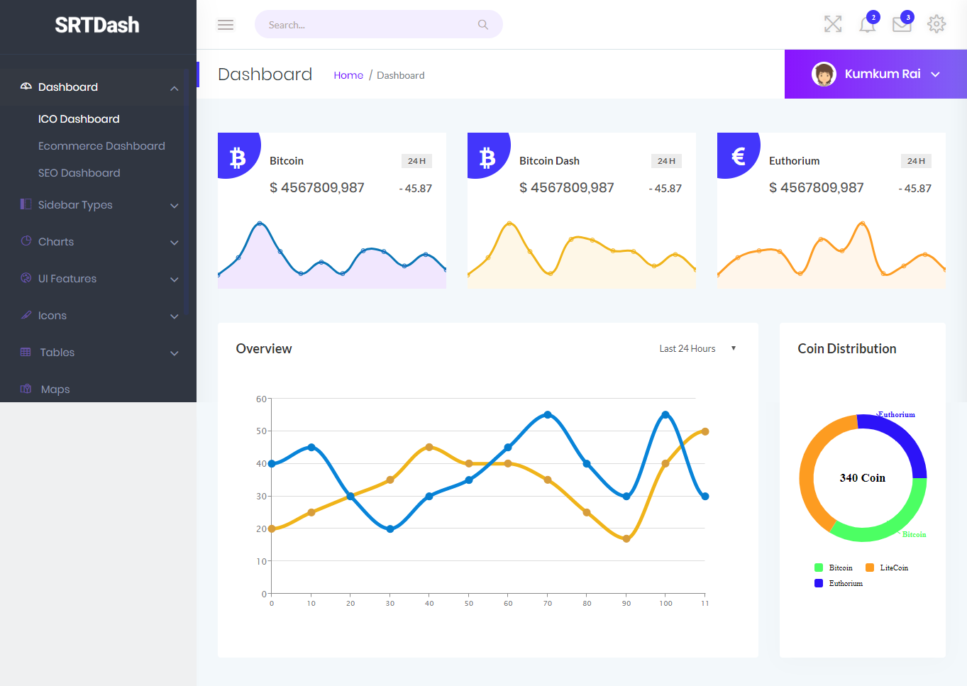This screenshot has height=686, width=967.
Task: Click the SRTDash logo link
Action: (97, 25)
